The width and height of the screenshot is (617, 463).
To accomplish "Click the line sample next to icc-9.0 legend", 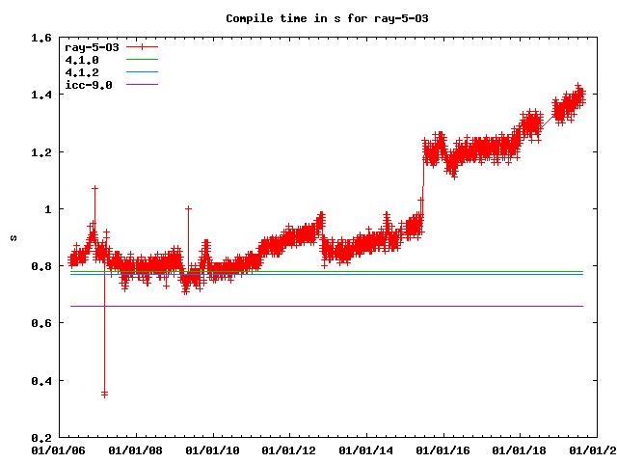I will pyautogui.click(x=141, y=85).
